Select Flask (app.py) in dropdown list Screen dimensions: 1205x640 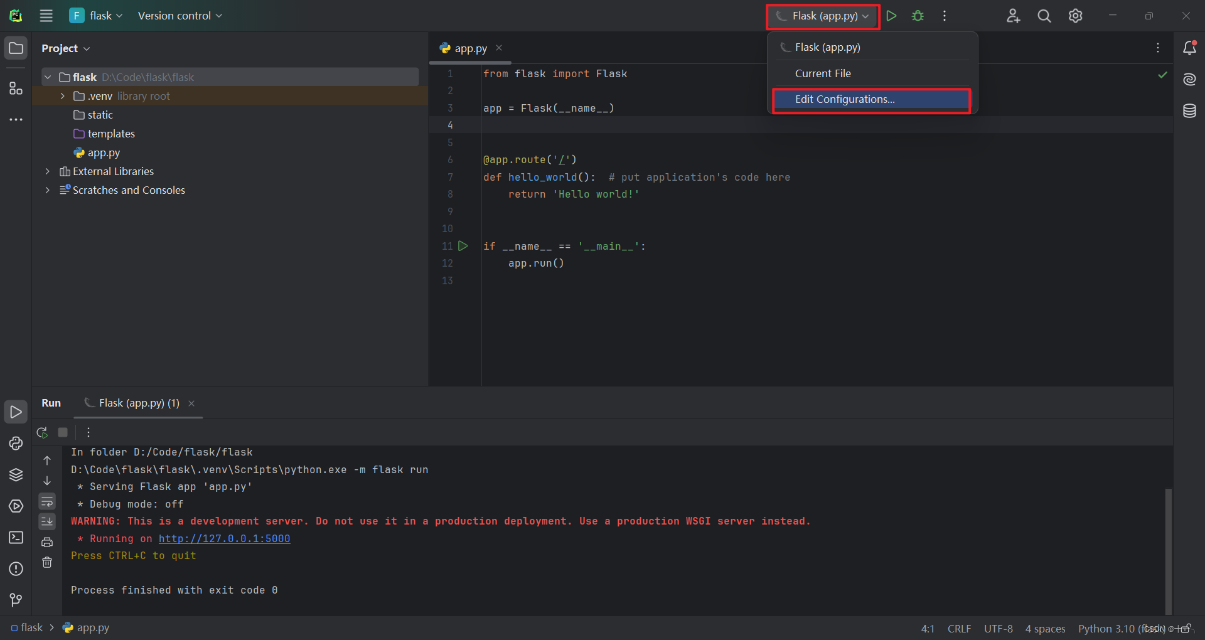click(x=872, y=47)
